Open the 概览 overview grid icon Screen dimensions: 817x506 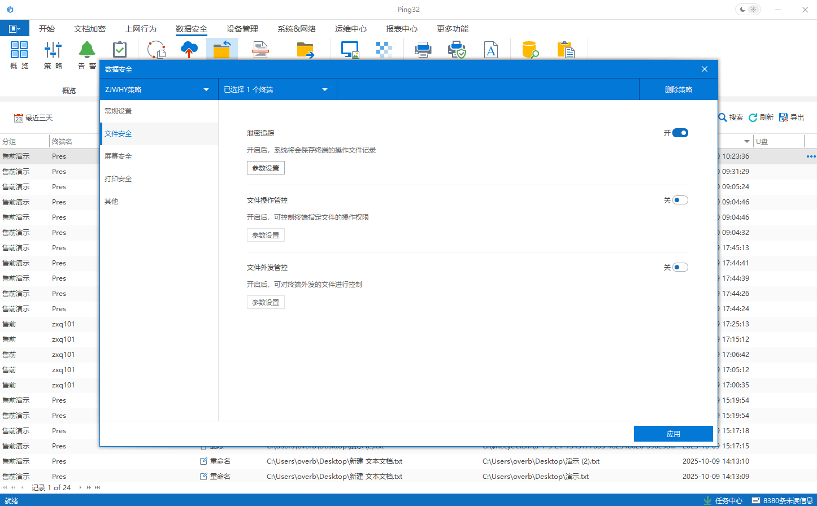[x=19, y=50]
